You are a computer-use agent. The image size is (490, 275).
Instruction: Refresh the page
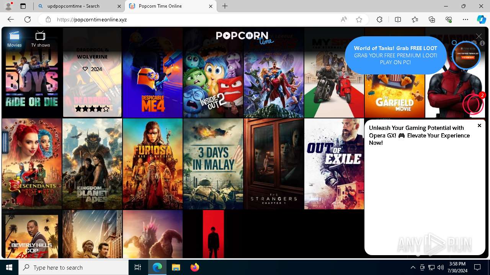click(x=28, y=19)
